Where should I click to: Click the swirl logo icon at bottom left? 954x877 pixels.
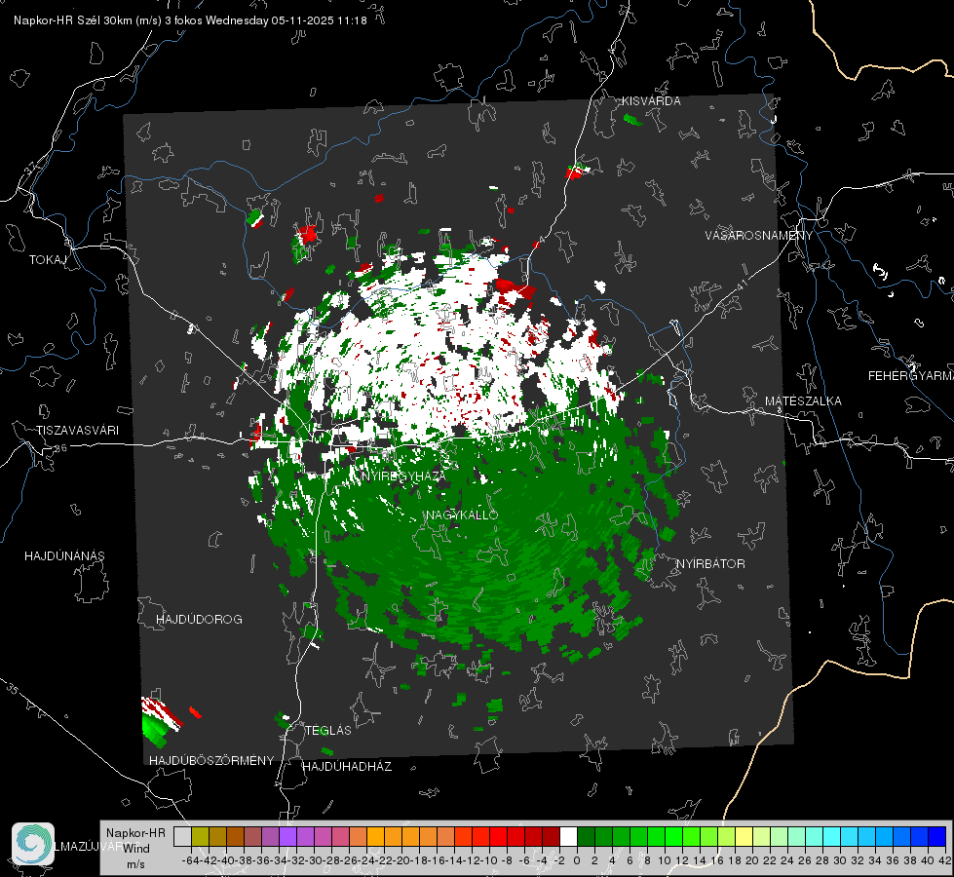pos(33,844)
